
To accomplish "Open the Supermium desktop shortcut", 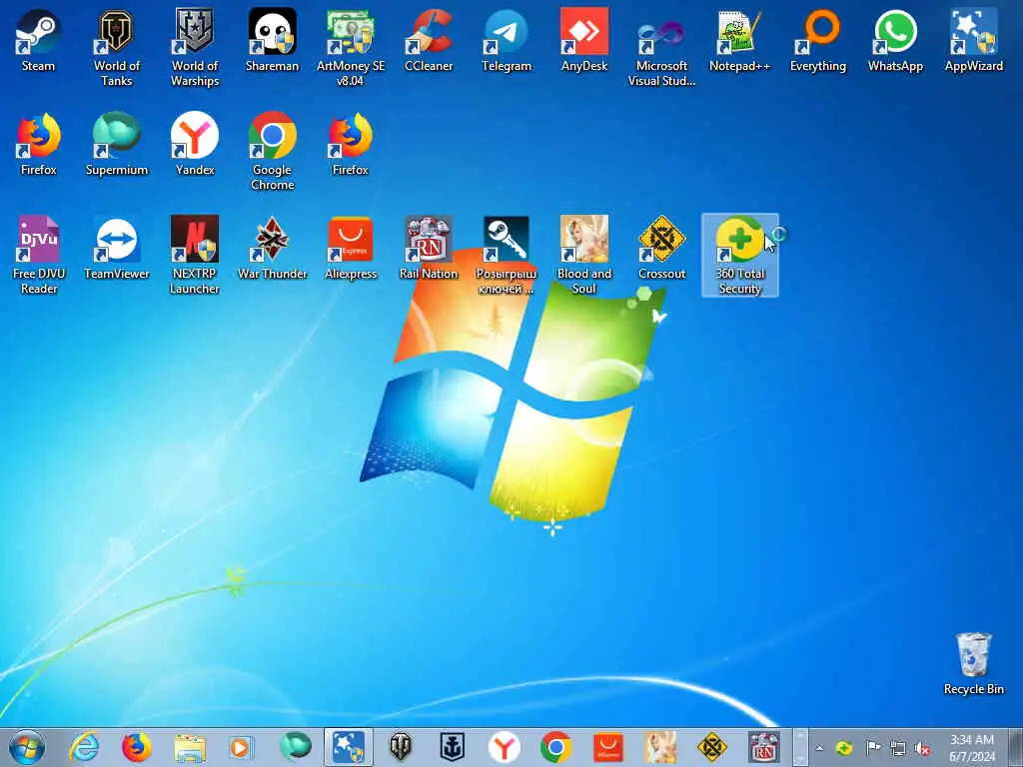I will 116,145.
